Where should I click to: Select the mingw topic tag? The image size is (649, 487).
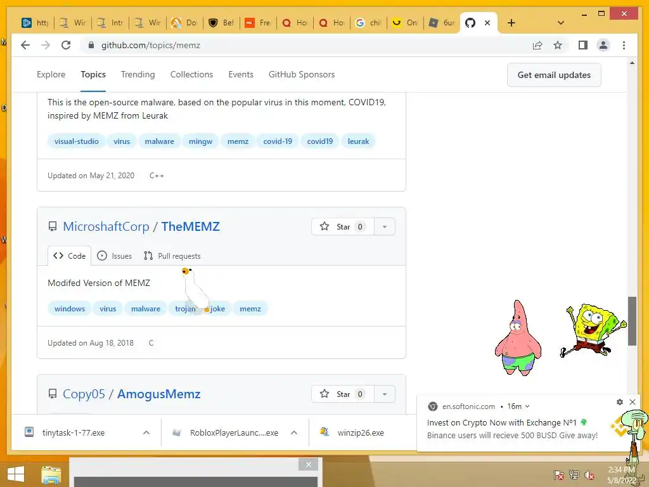(x=200, y=141)
